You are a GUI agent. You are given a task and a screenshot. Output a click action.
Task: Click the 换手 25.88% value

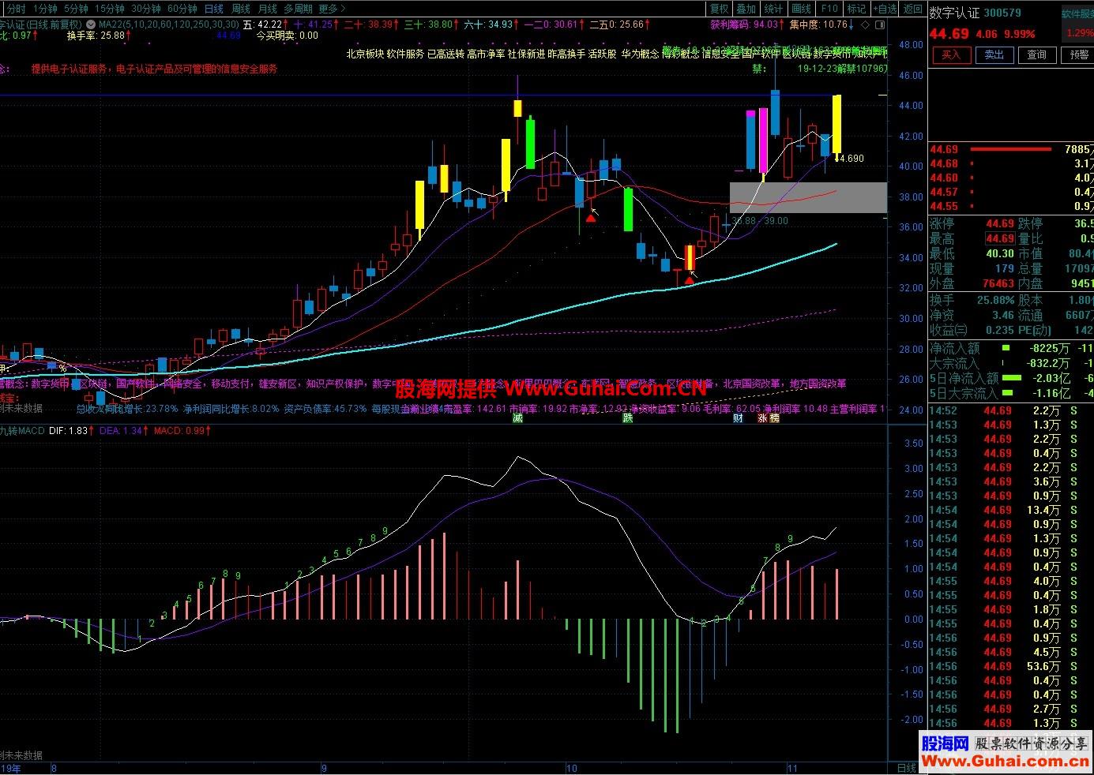click(995, 300)
